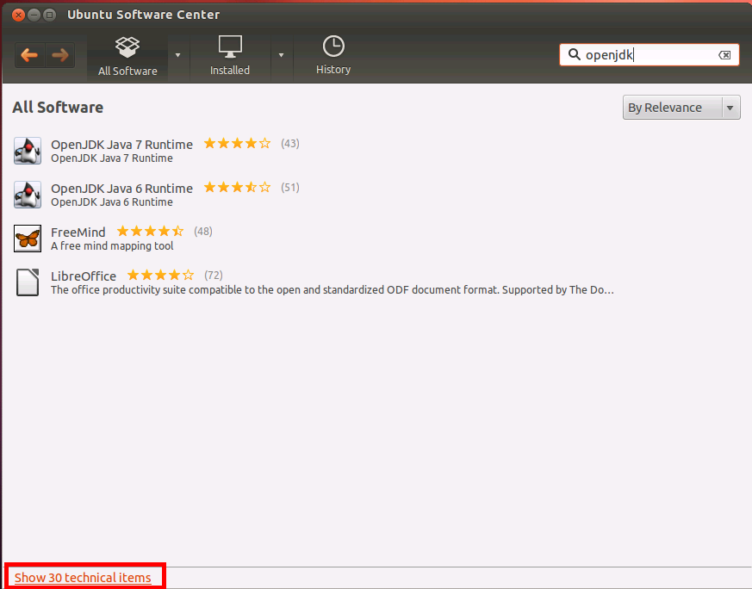Click the star rating of OpenJDK Java 6 Runtime

(238, 187)
